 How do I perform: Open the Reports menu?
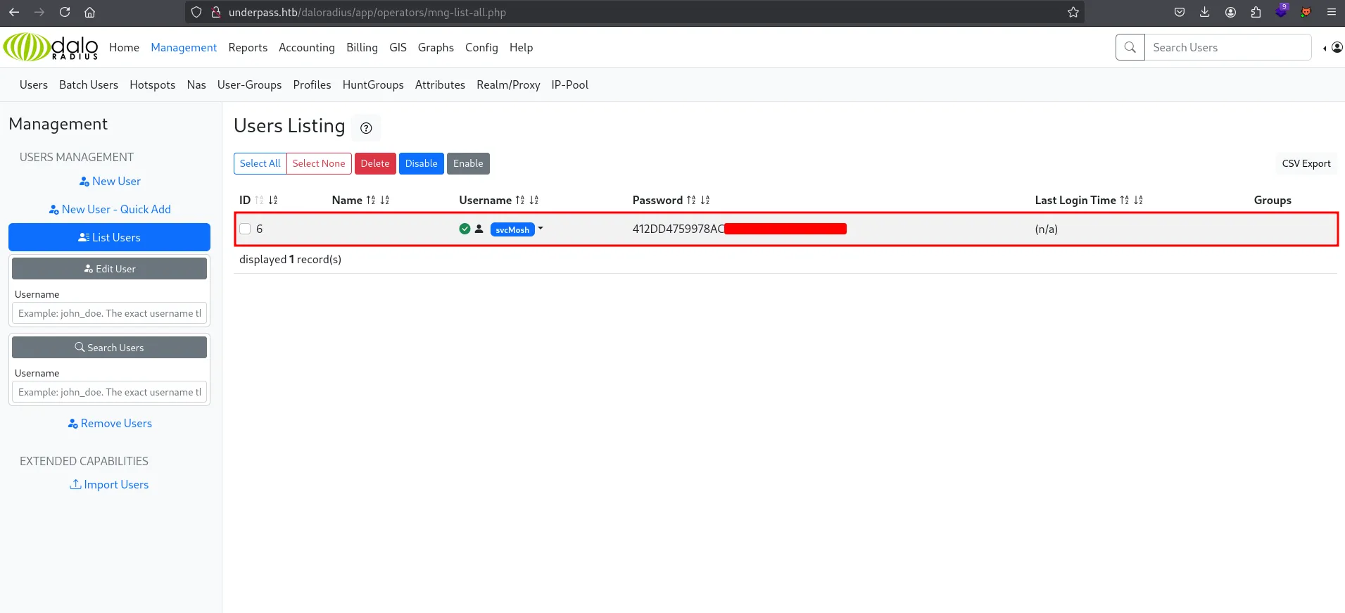pyautogui.click(x=248, y=47)
